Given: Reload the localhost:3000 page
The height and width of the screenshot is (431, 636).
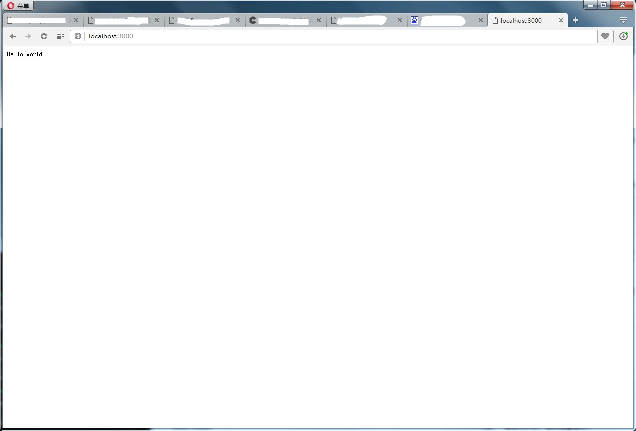Looking at the screenshot, I should pos(44,36).
